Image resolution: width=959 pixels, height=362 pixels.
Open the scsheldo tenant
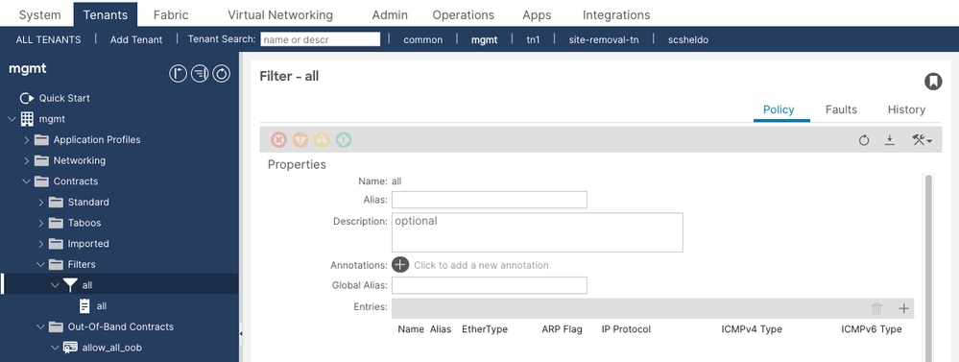pyautogui.click(x=688, y=39)
